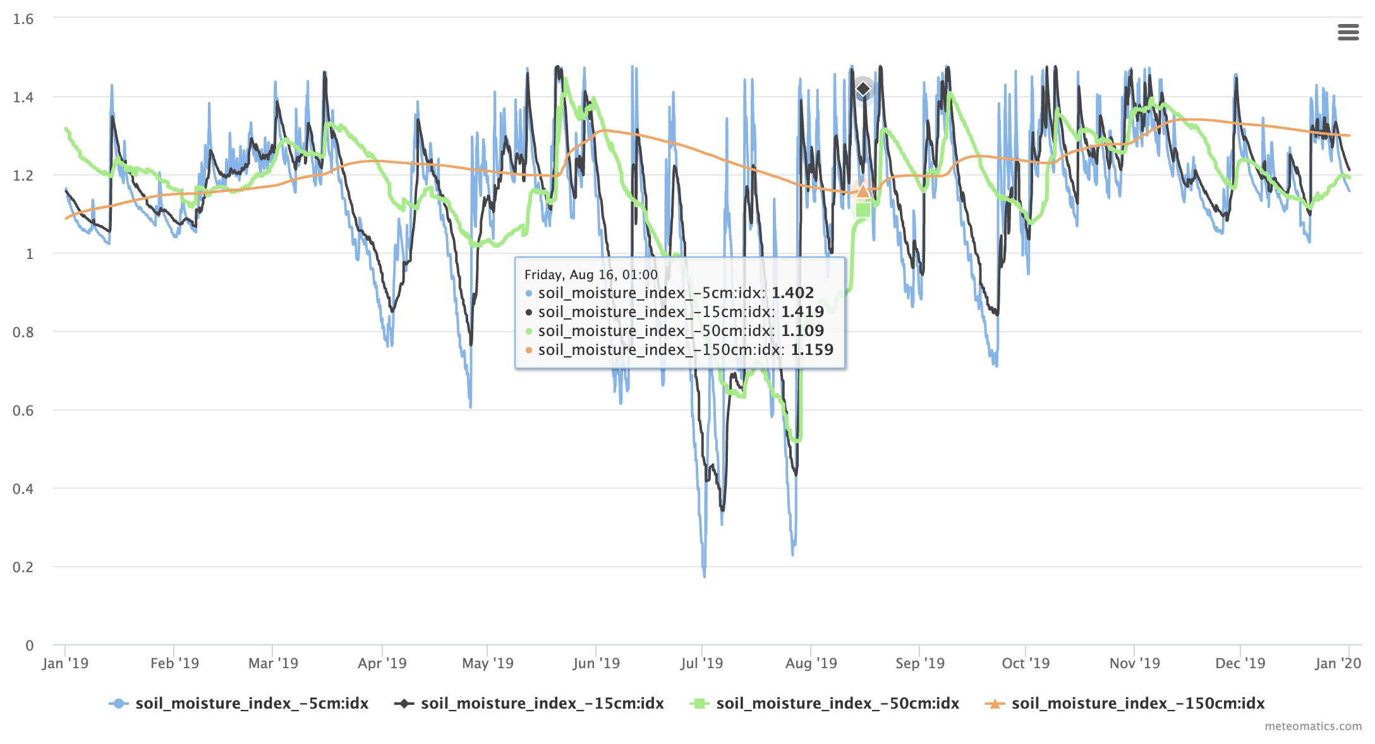The image size is (1375, 744).
Task: Click the 0.2 y-axis label
Action: pyautogui.click(x=23, y=567)
